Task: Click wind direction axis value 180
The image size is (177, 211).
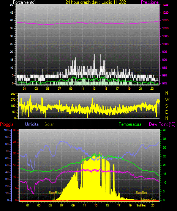Action: pos(13,106)
